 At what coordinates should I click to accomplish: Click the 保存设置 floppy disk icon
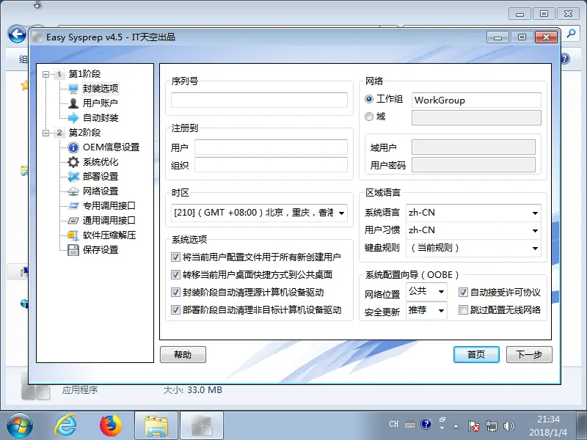click(x=73, y=250)
